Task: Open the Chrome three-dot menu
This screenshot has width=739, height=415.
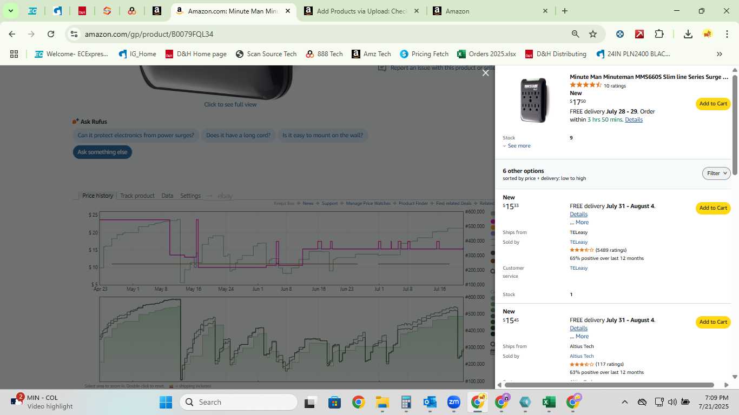Action: [727, 34]
